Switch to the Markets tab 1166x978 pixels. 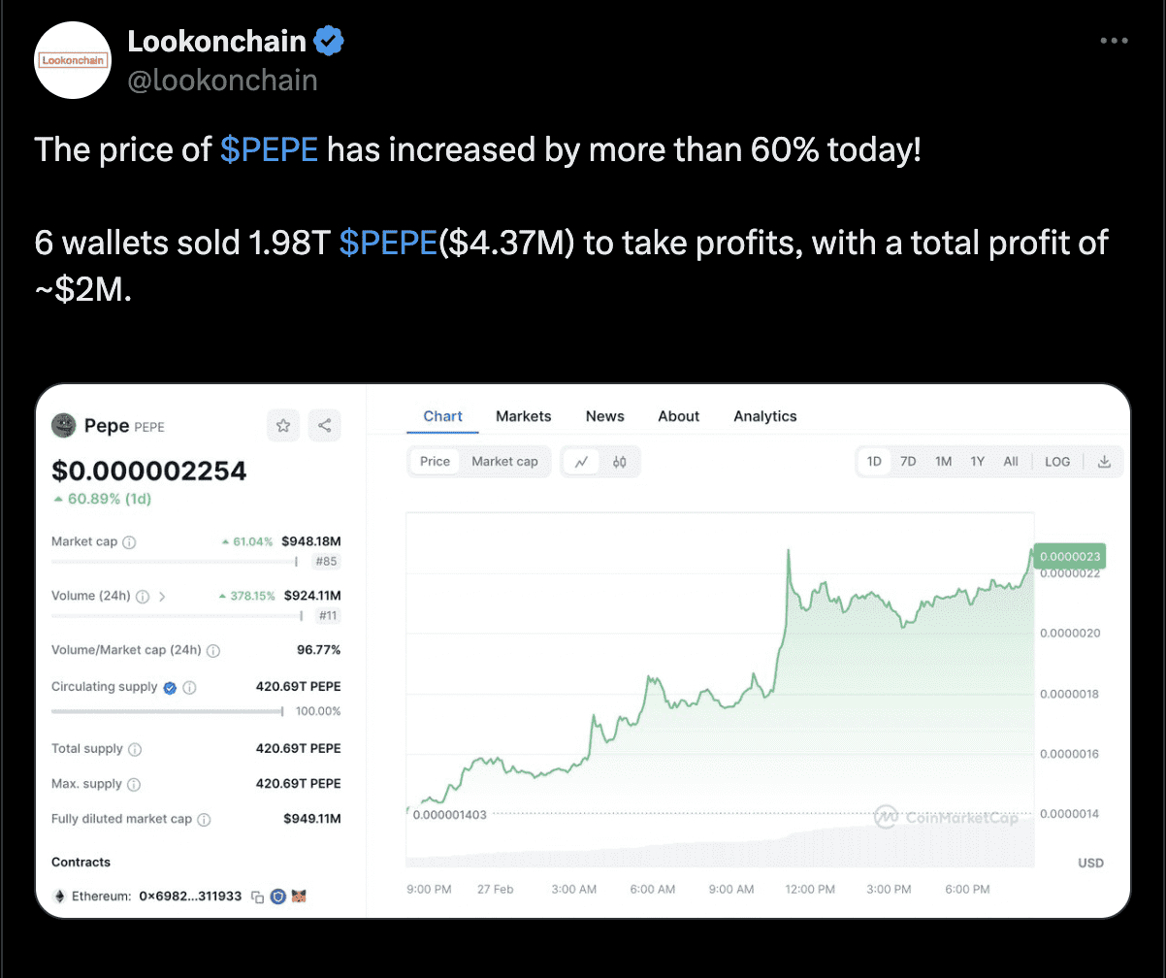[523, 416]
